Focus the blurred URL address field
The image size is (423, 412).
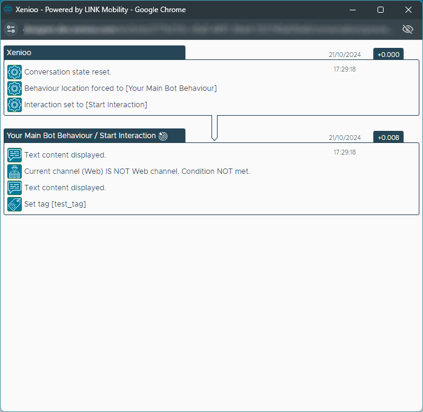(206, 29)
